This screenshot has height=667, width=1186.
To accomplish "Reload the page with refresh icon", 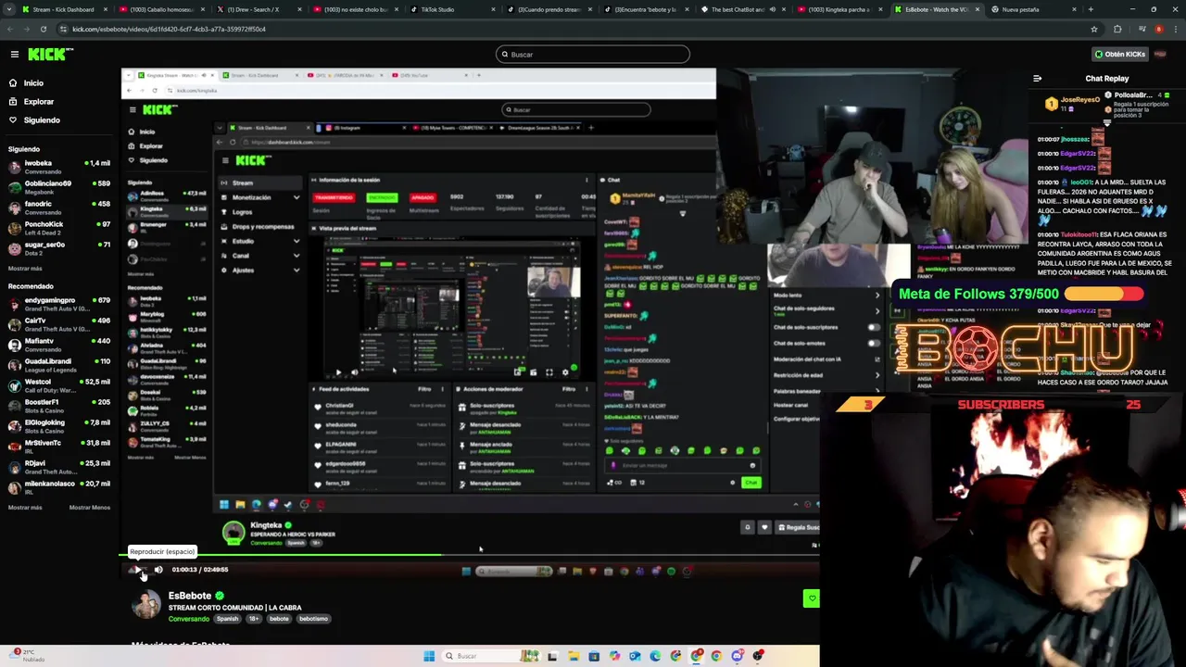I will [44, 29].
